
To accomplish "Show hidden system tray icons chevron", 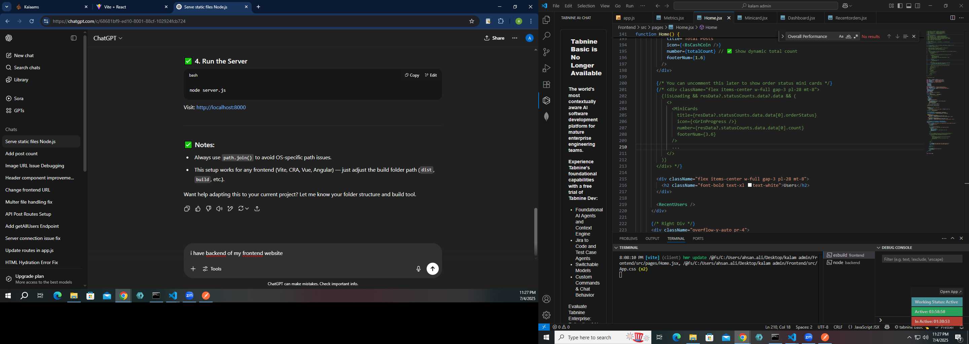I will pos(909,338).
